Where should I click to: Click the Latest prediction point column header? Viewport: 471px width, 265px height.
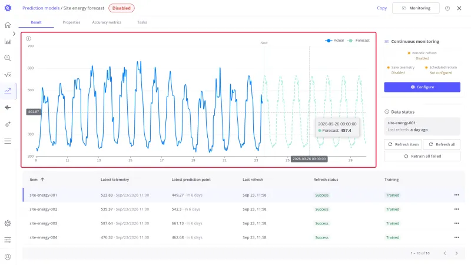191,180
